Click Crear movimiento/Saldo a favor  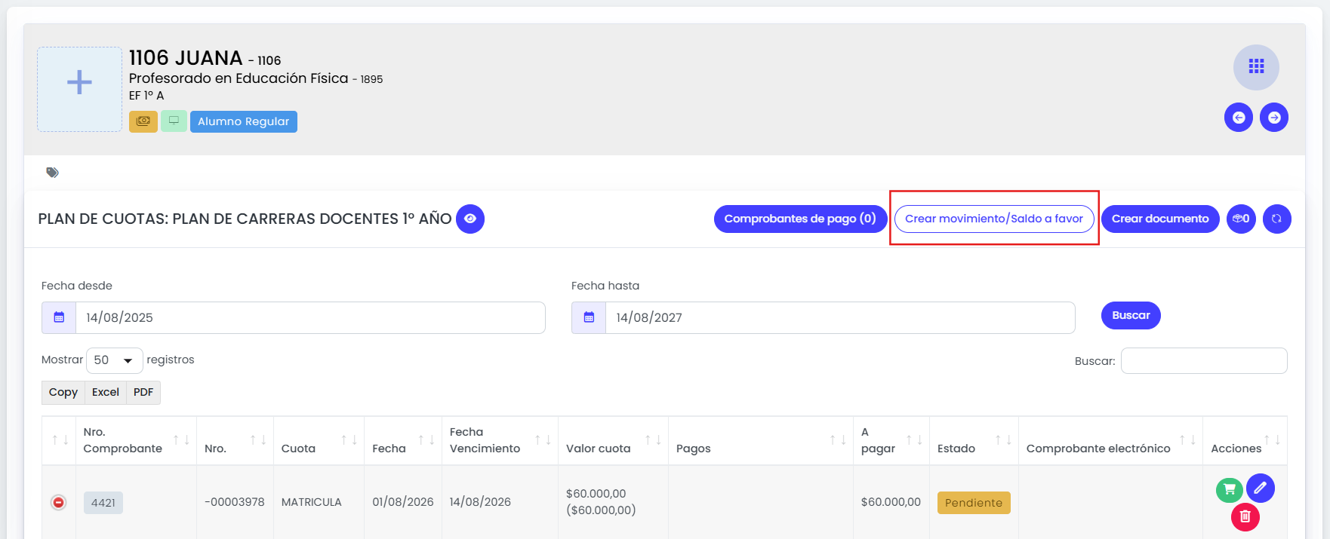point(994,219)
